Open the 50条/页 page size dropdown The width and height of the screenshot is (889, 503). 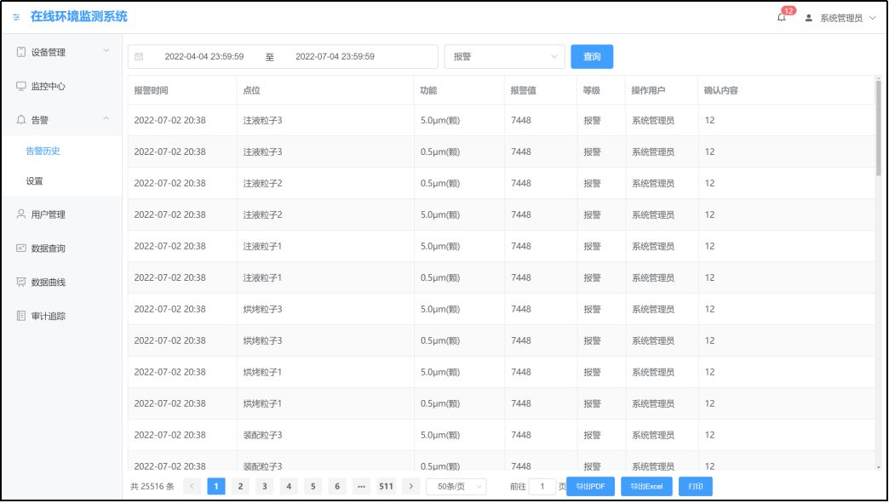[456, 487]
